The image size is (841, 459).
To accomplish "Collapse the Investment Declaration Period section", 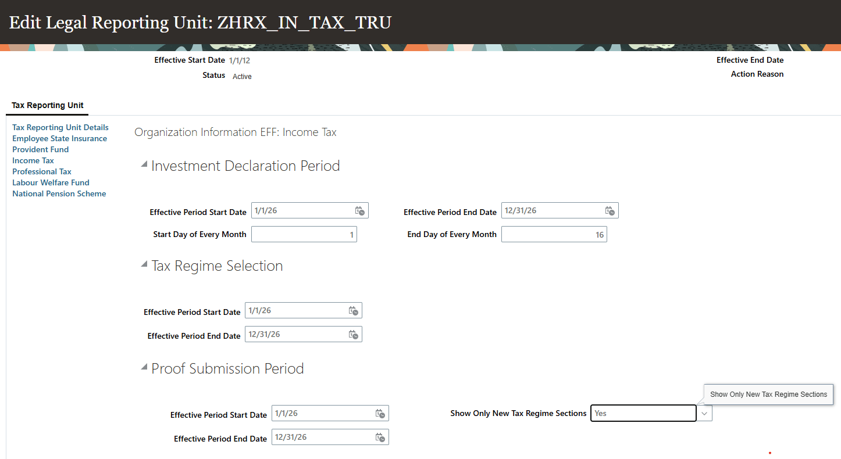I will coord(144,165).
